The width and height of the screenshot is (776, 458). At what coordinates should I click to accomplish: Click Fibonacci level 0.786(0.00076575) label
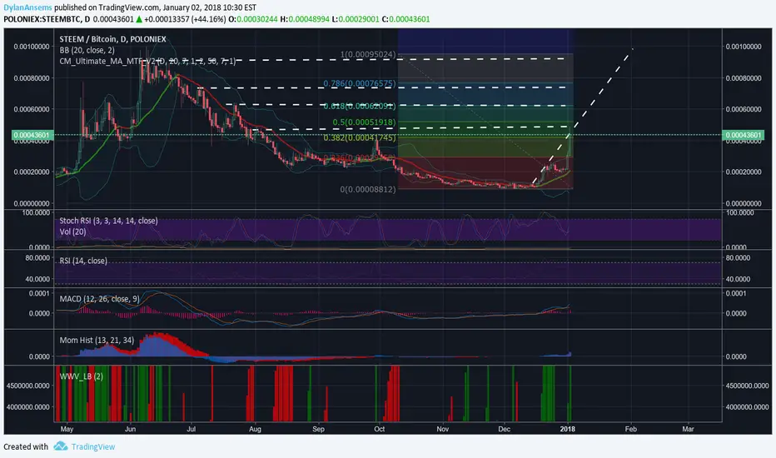click(360, 83)
